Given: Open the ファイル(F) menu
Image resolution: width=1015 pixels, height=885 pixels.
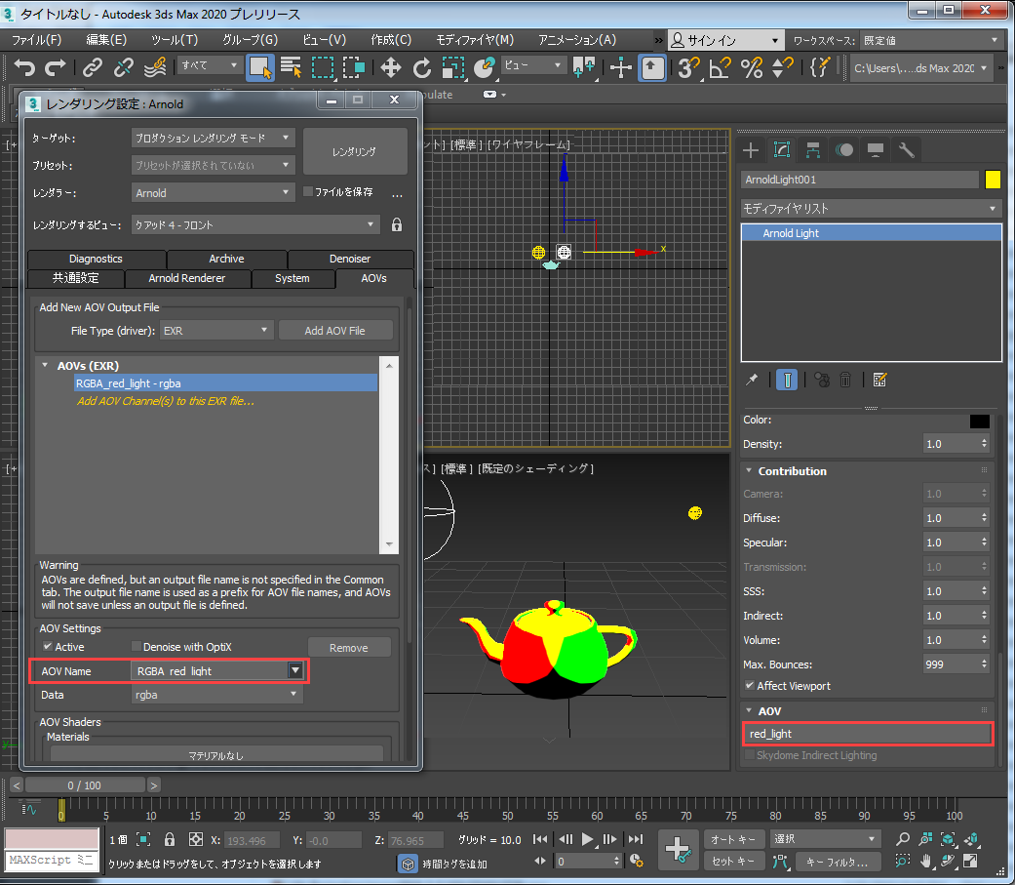Looking at the screenshot, I should click(x=37, y=40).
